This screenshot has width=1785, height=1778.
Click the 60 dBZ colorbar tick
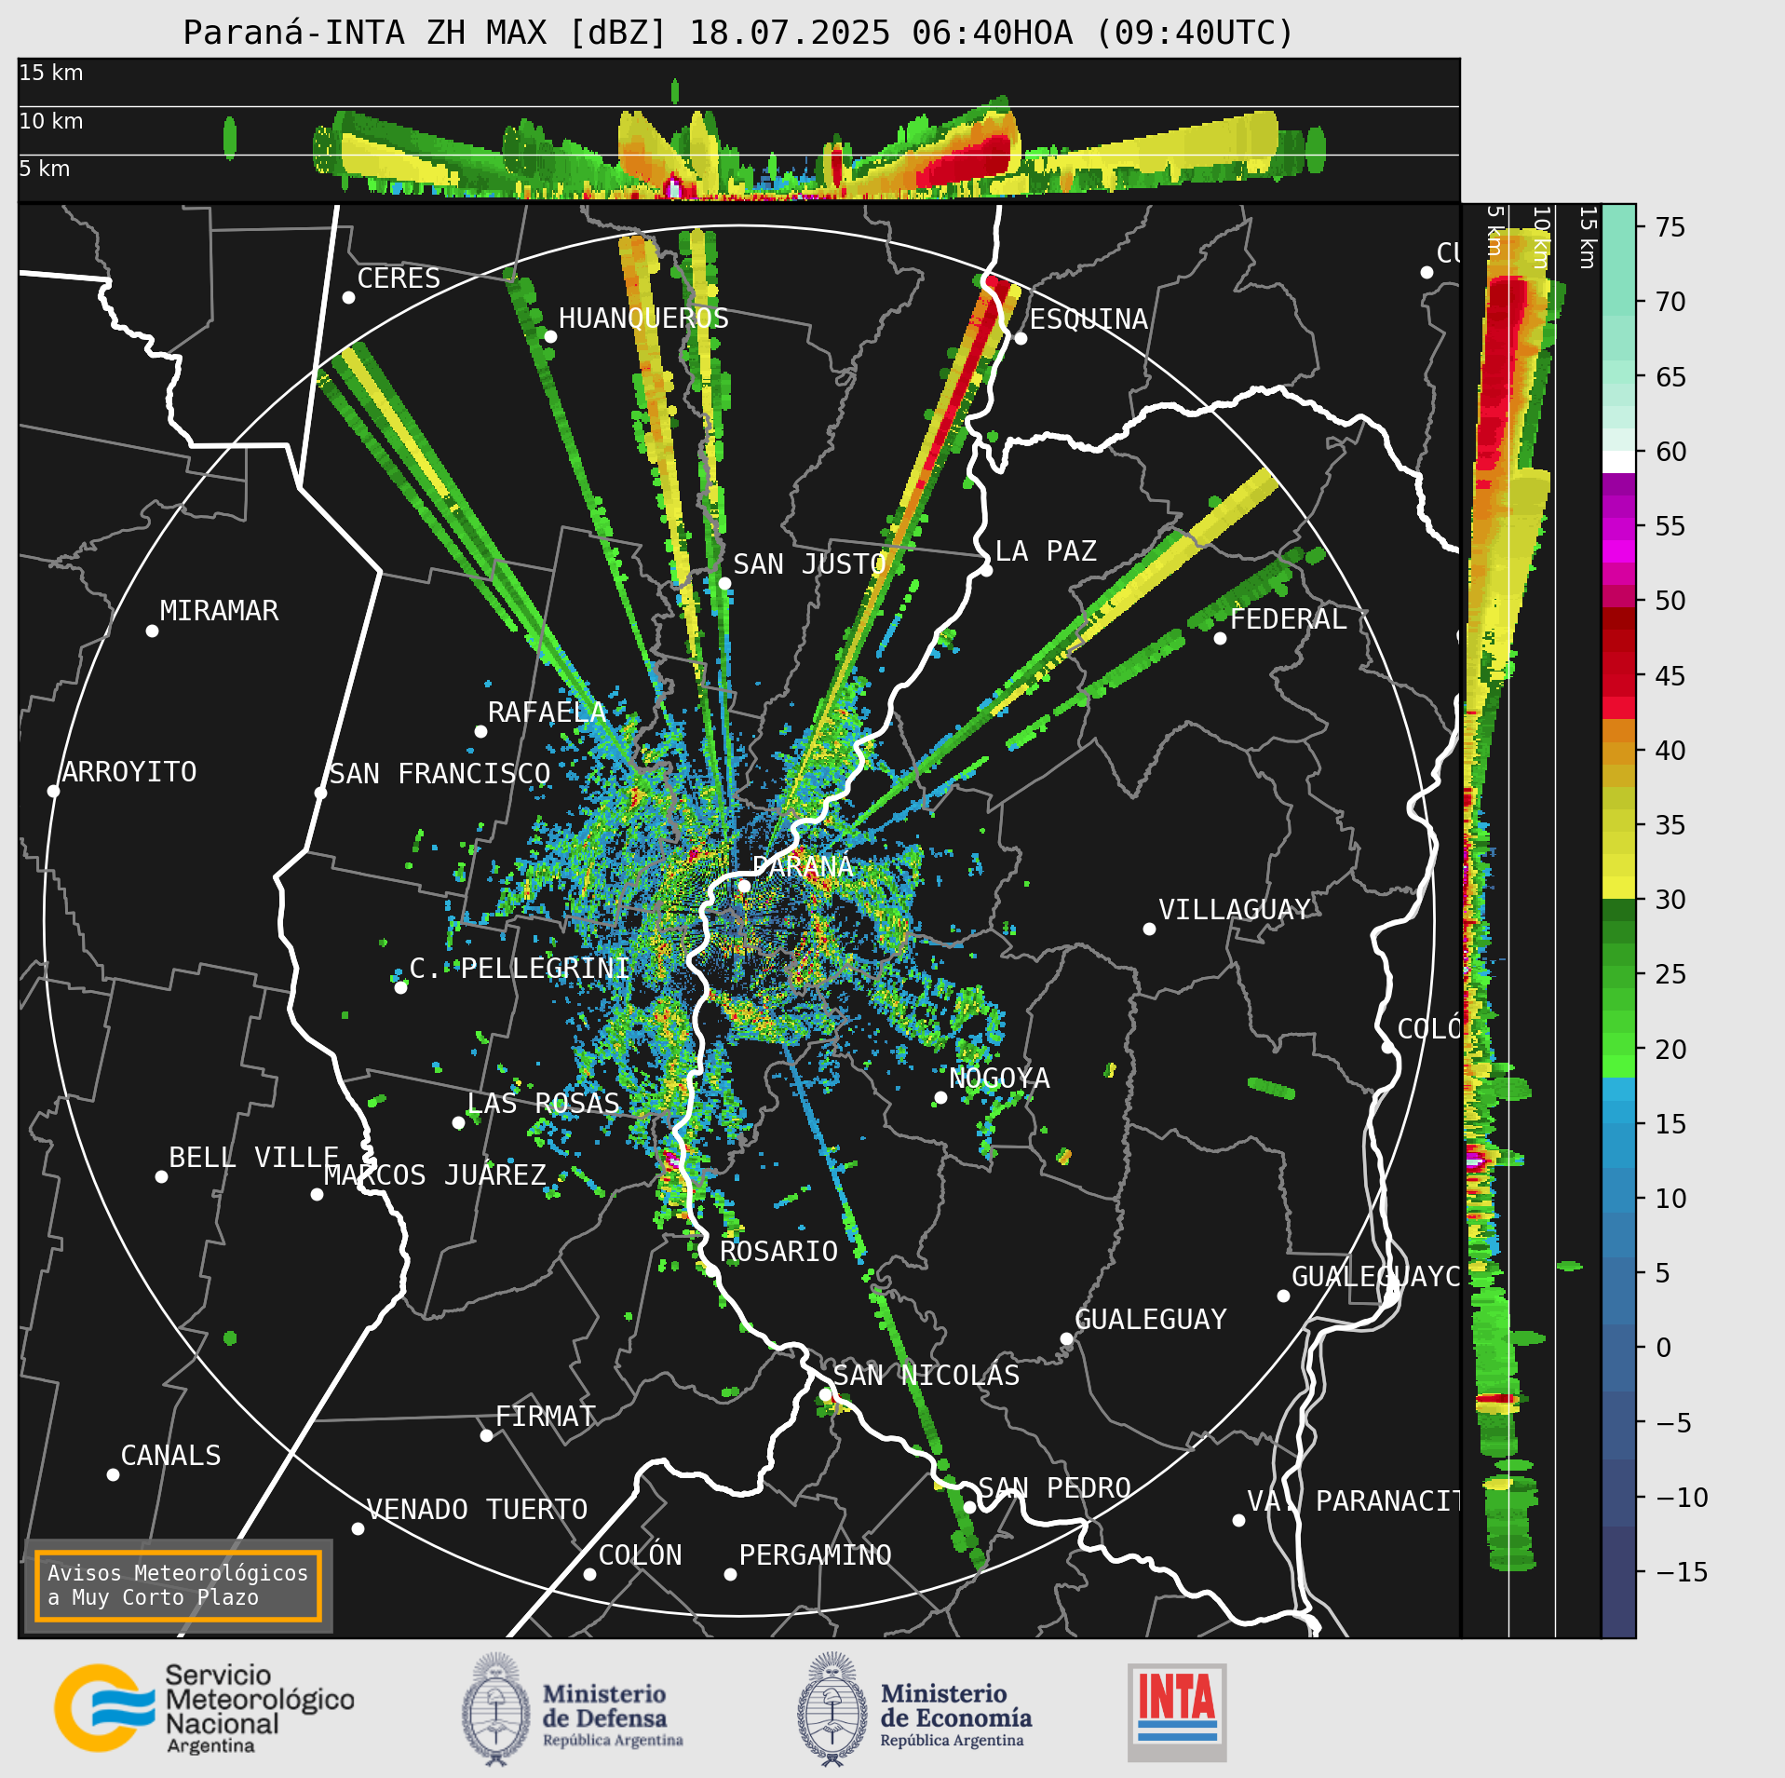[1670, 452]
